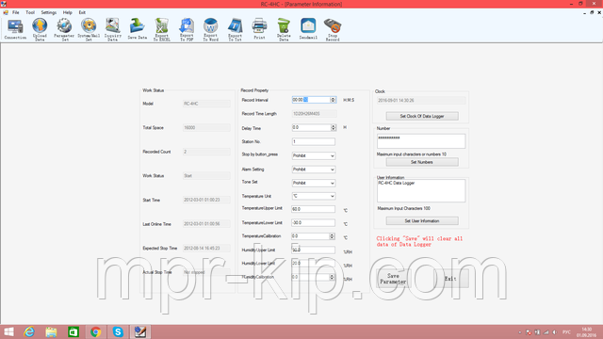Open the Help menu
The height and width of the screenshot is (339, 603).
tap(67, 12)
